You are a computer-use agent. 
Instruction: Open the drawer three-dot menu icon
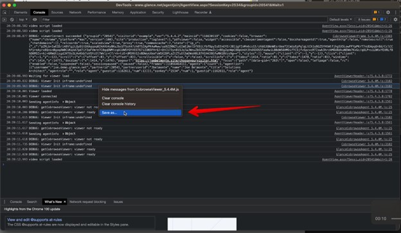coord(4,202)
